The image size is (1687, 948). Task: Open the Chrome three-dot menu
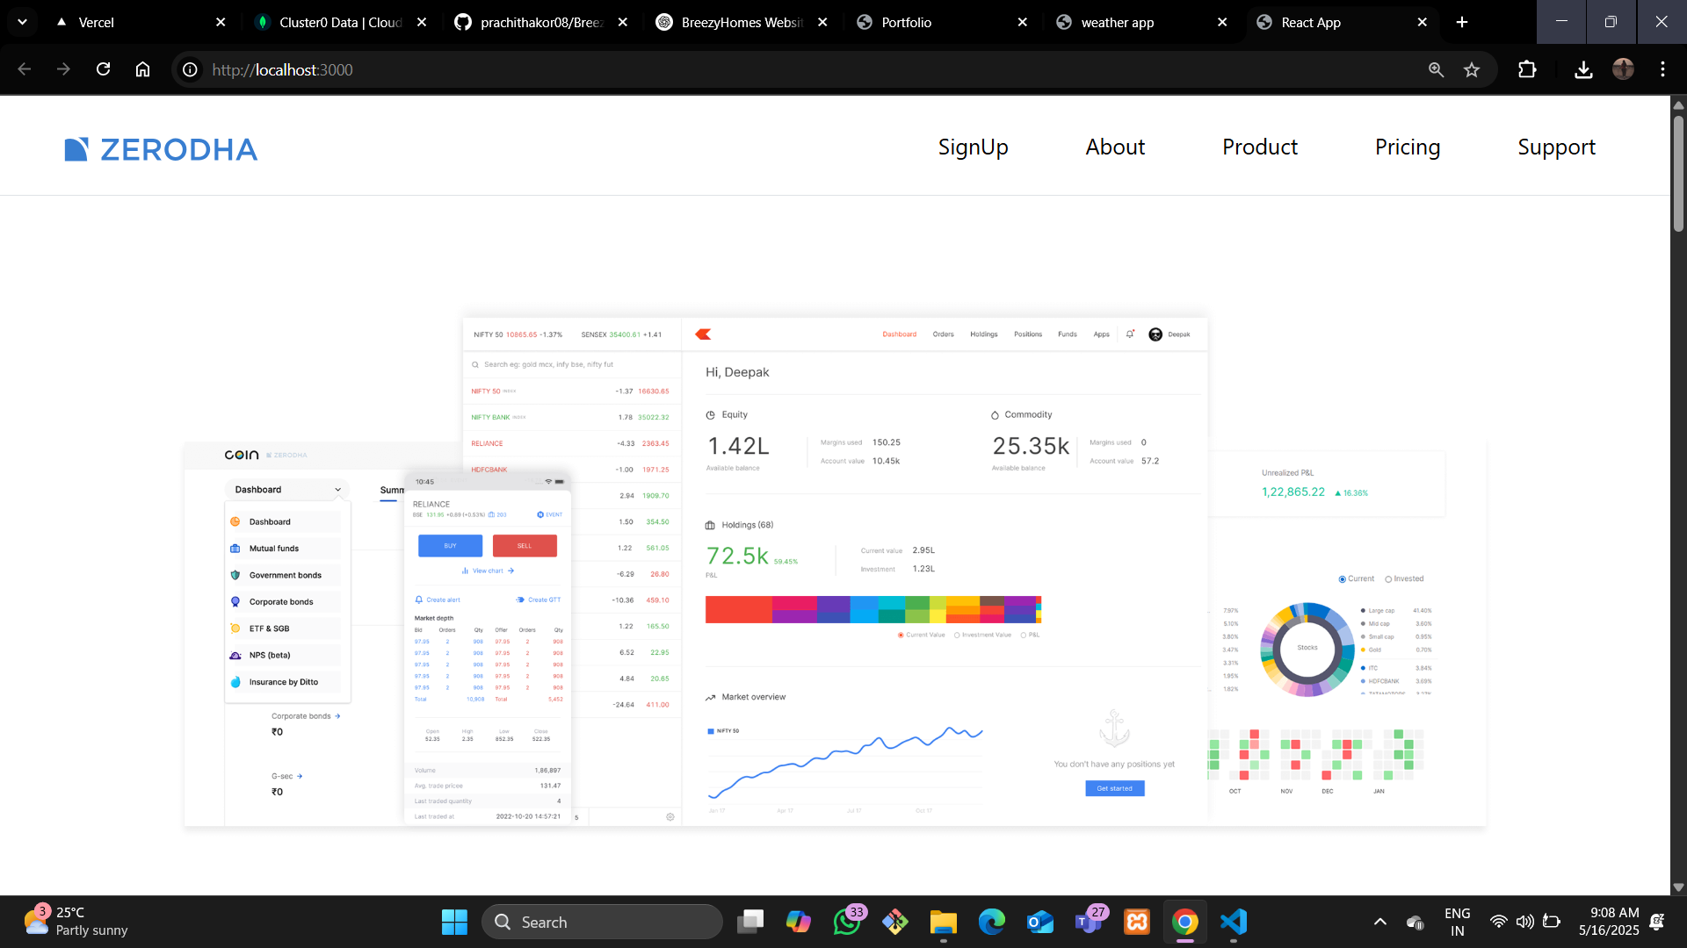point(1662,69)
